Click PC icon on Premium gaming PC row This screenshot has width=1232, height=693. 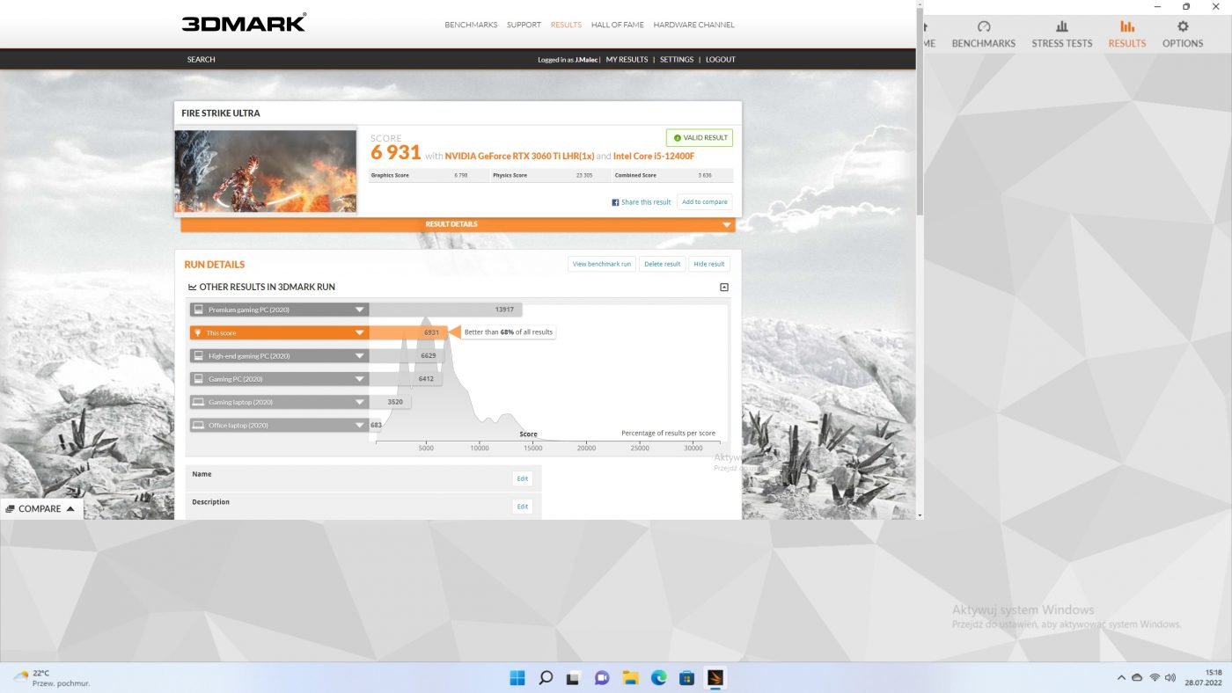tap(199, 310)
